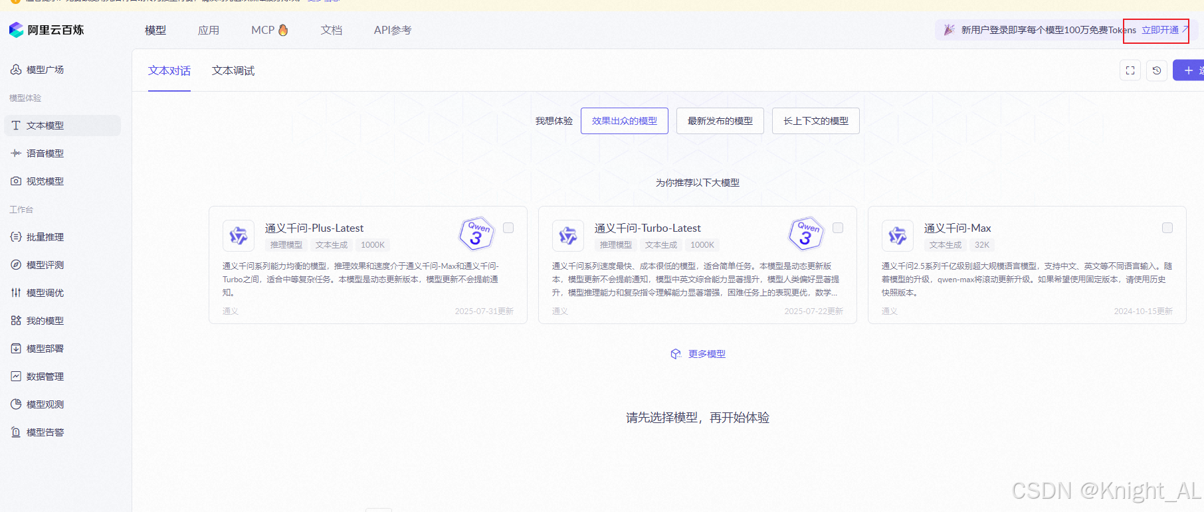The width and height of the screenshot is (1204, 512).
Task: Click the cube icon beside 更多模型
Action: pos(676,354)
